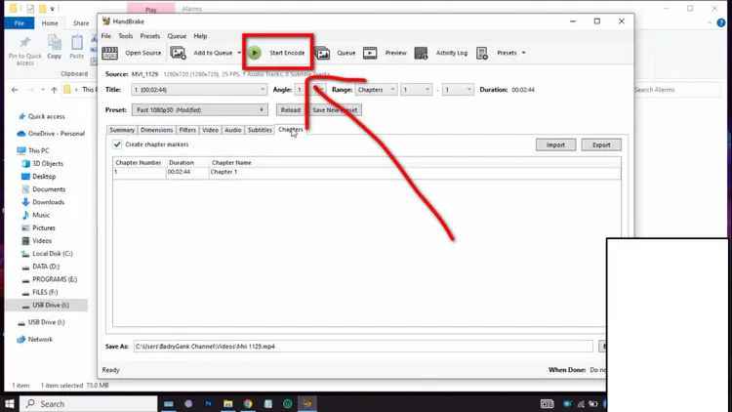732x412 pixels.
Task: Click the Import chapters button
Action: click(x=555, y=144)
